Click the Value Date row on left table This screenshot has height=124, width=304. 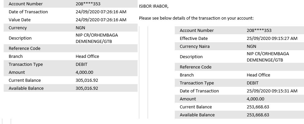pos(71,20)
